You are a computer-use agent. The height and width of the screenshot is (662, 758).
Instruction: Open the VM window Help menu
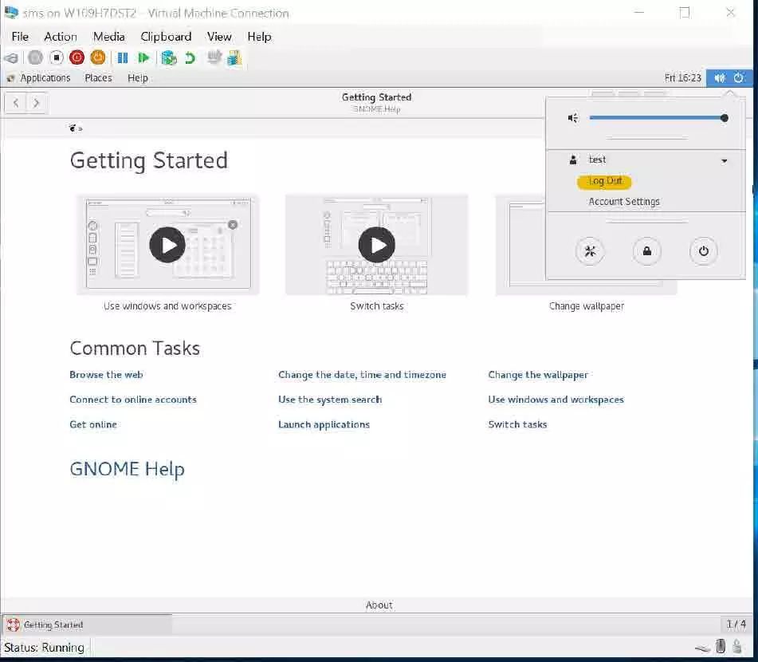pos(259,37)
